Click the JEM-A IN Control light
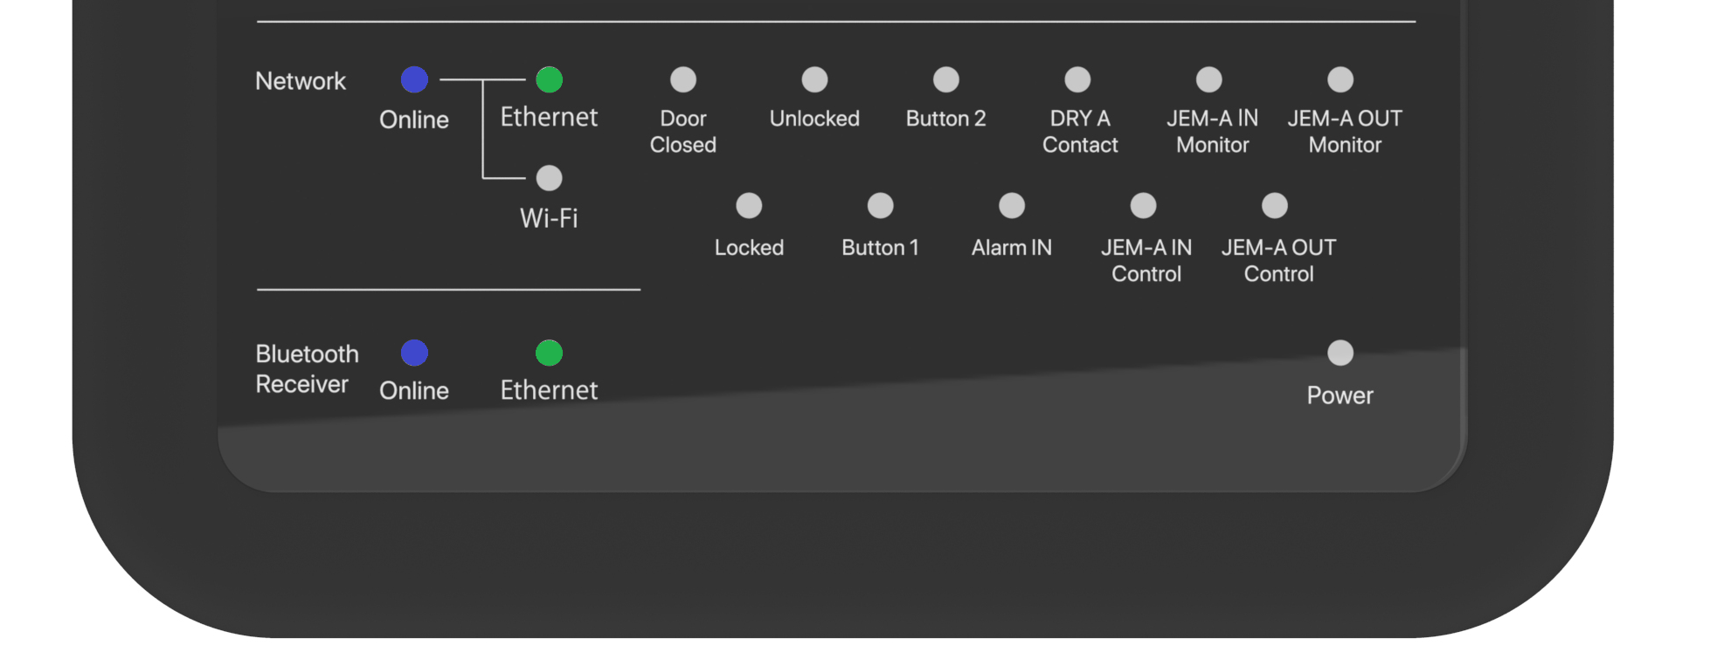The width and height of the screenshot is (1710, 652). [1143, 206]
